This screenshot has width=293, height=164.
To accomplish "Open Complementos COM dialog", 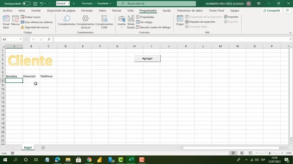I will (104, 22).
